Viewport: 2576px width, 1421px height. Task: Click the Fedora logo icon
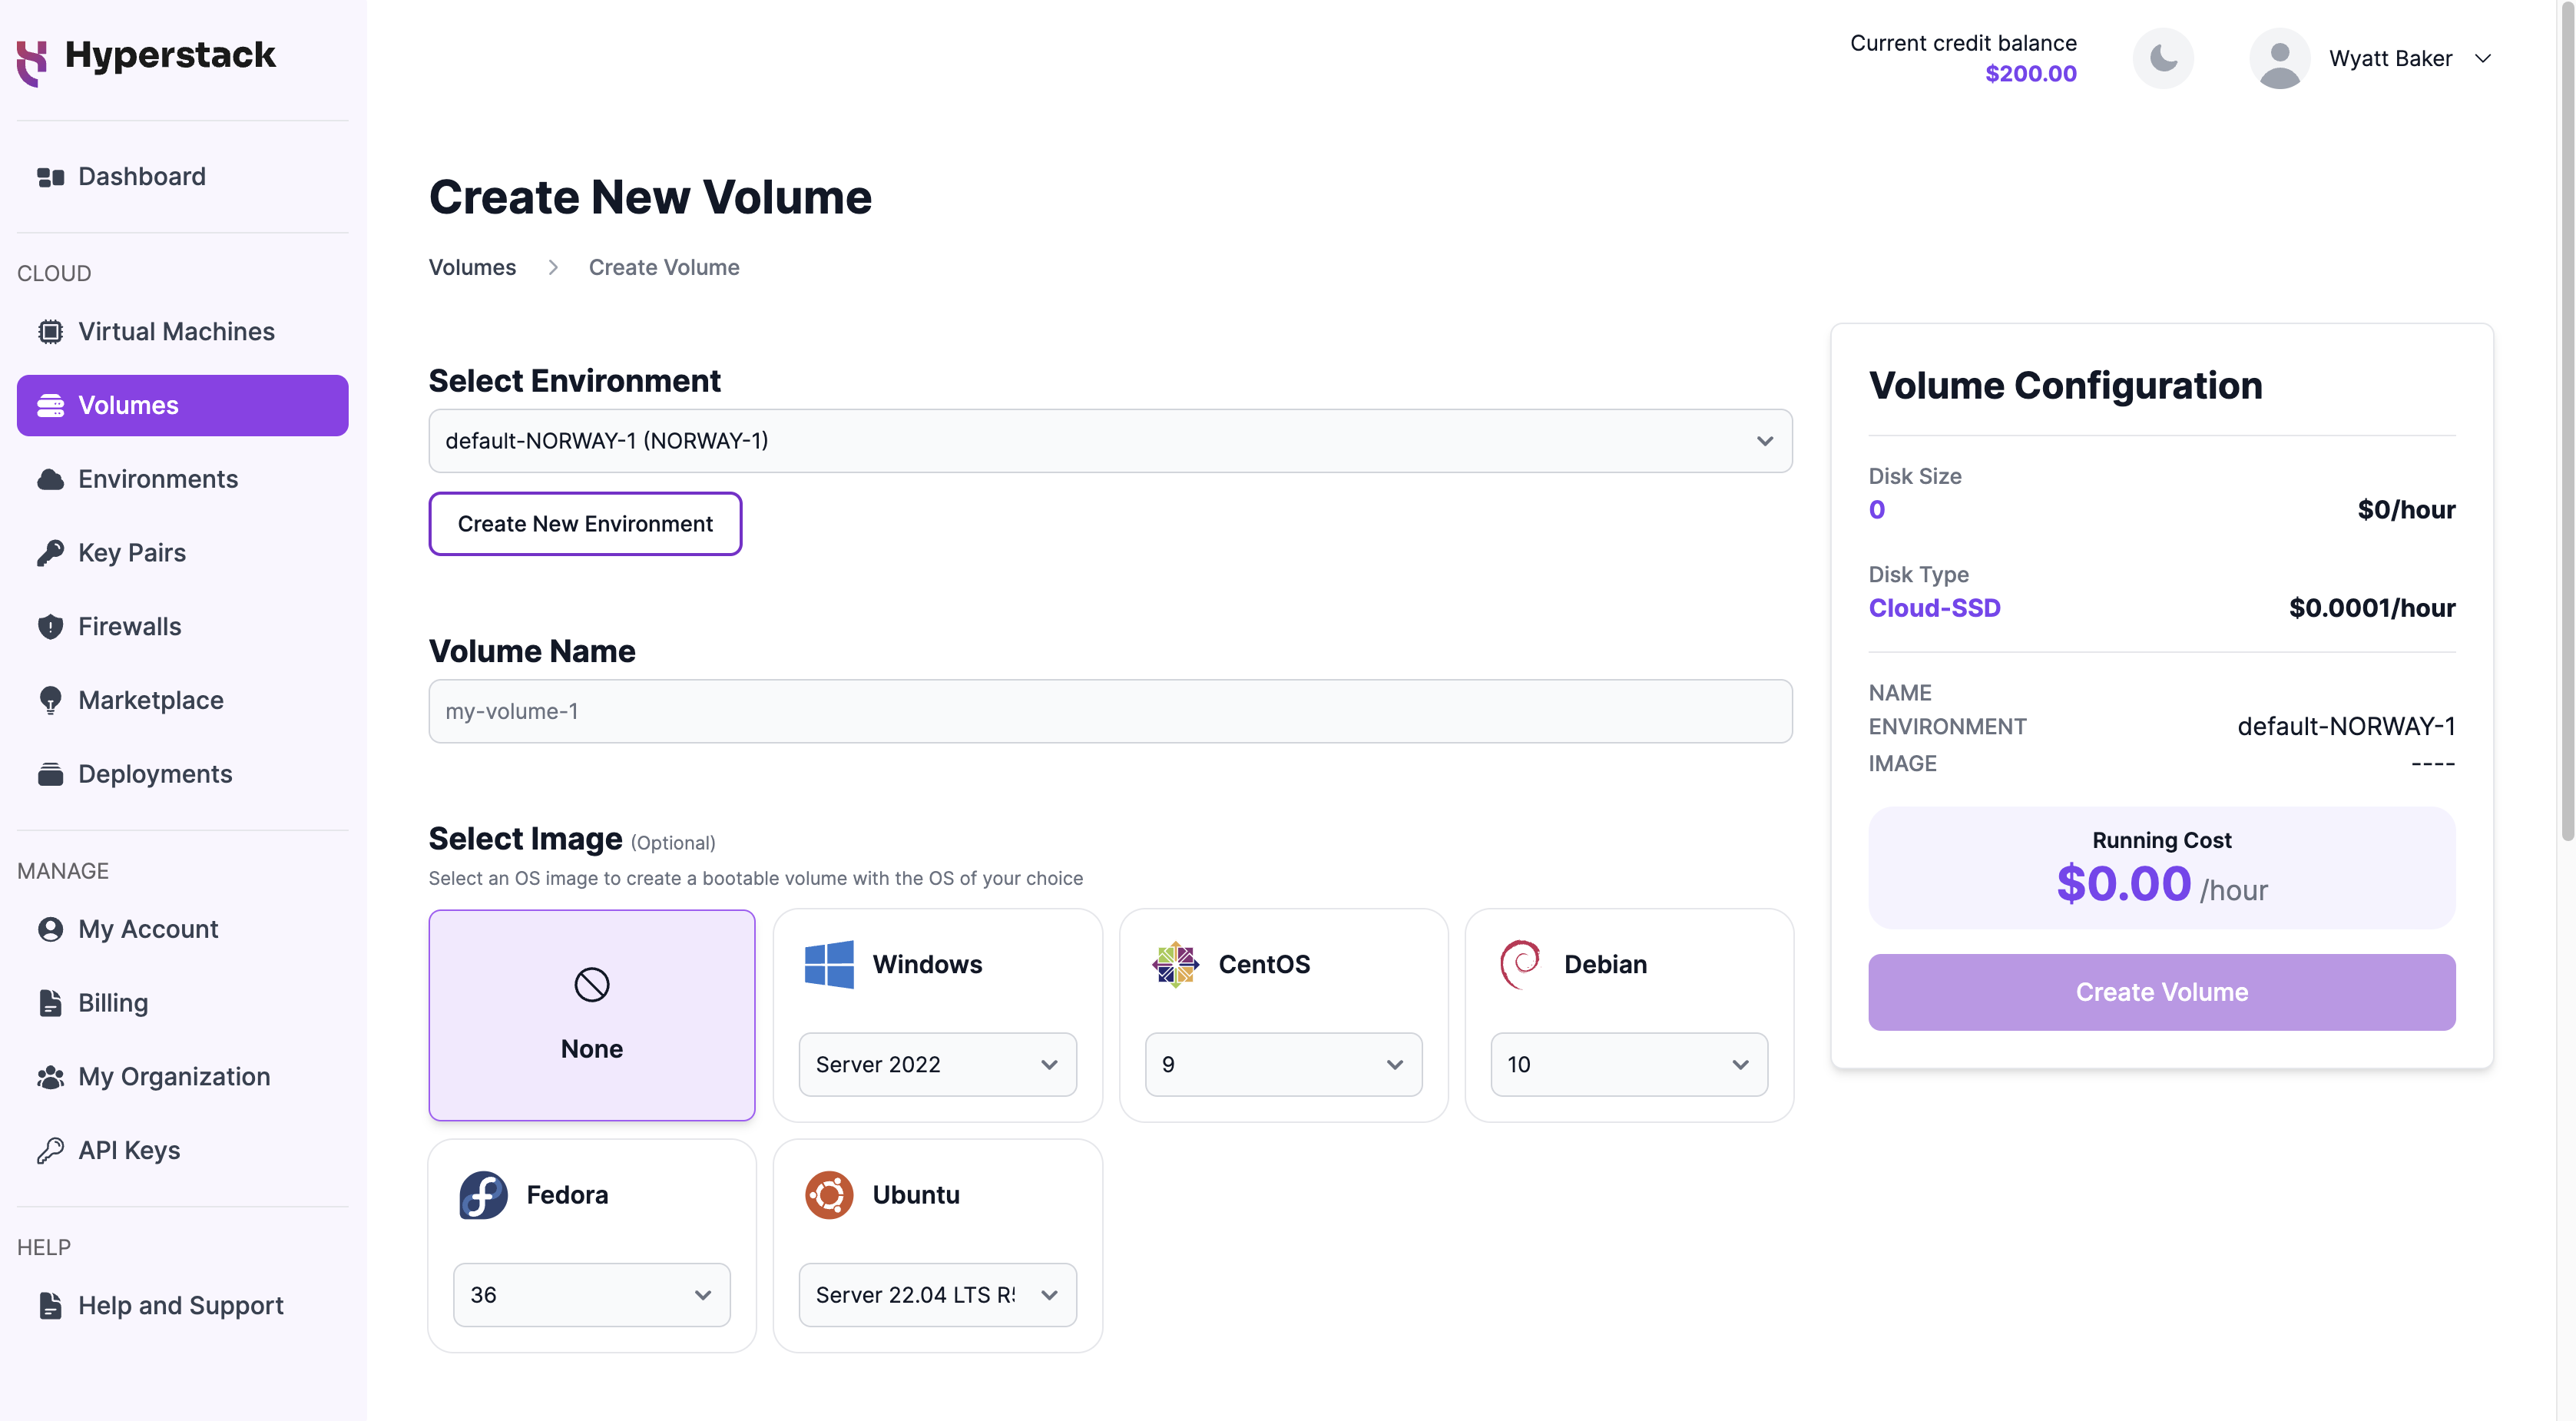pyautogui.click(x=483, y=1195)
